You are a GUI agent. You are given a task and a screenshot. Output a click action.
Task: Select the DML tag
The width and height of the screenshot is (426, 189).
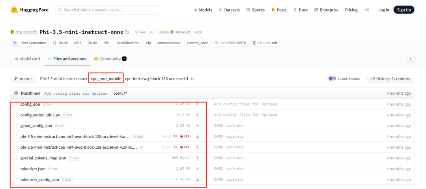click(107, 43)
